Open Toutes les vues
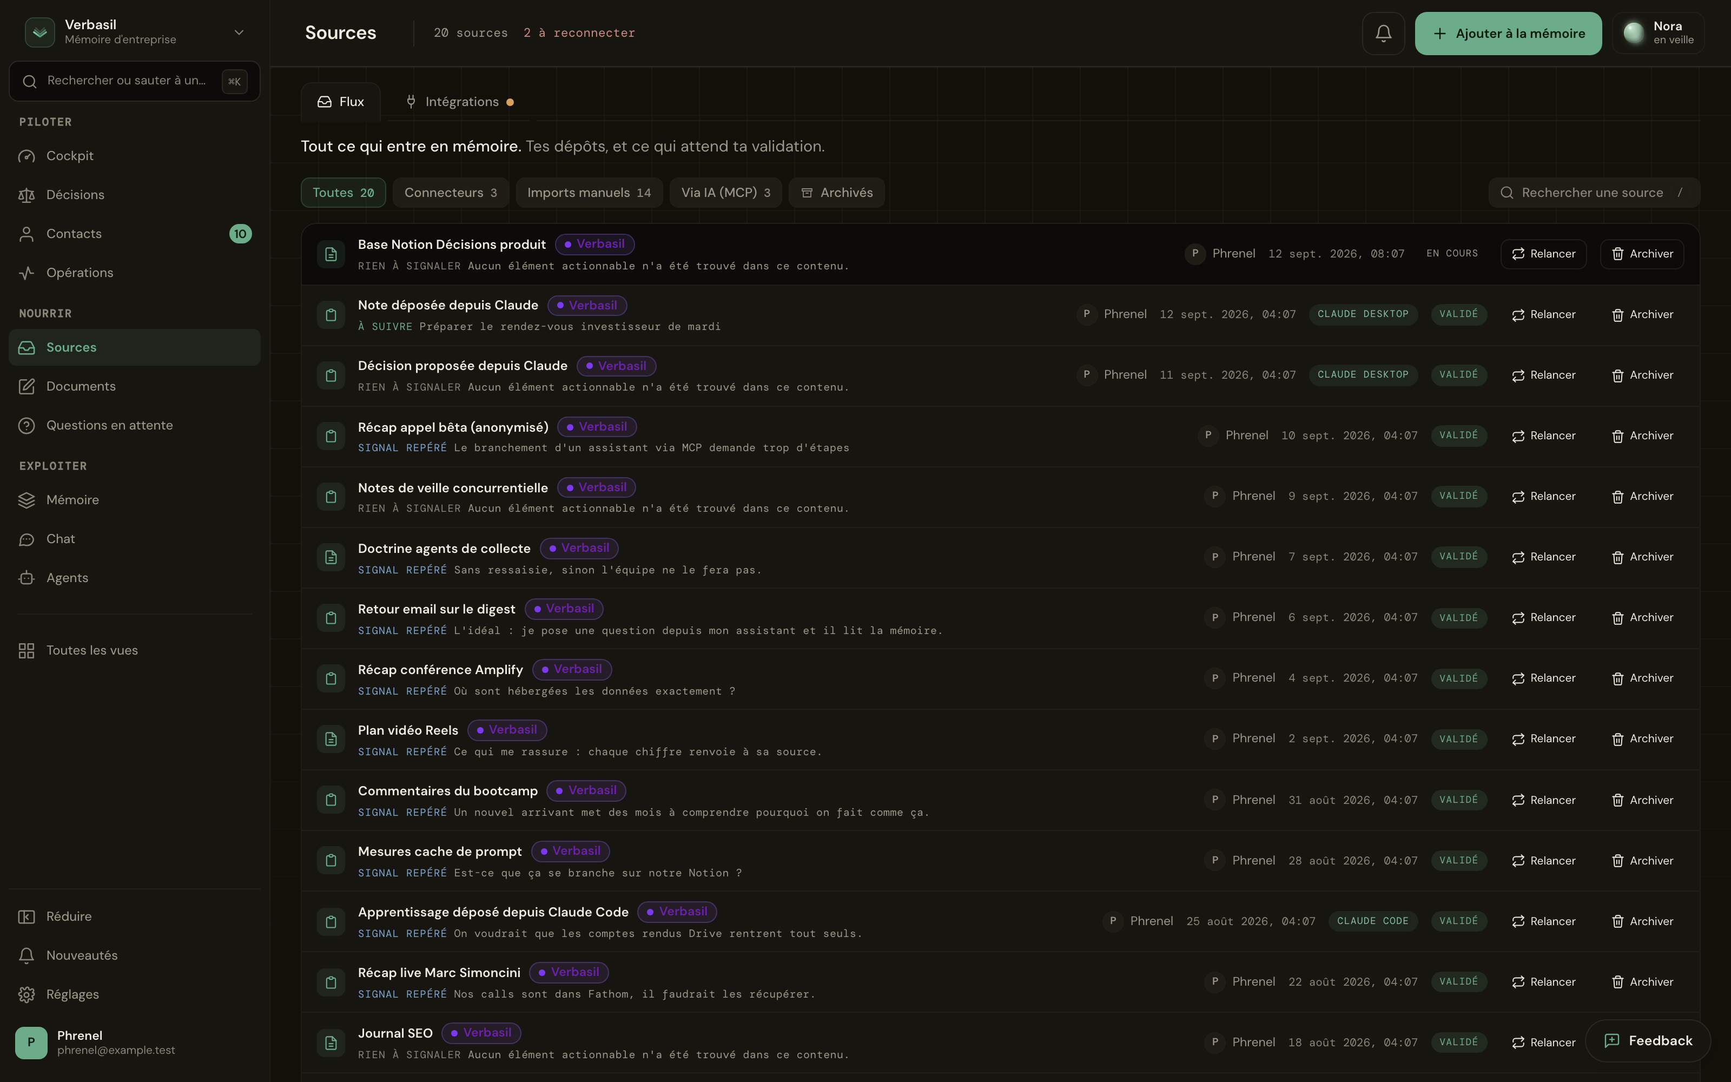Image resolution: width=1731 pixels, height=1082 pixels. [135, 650]
